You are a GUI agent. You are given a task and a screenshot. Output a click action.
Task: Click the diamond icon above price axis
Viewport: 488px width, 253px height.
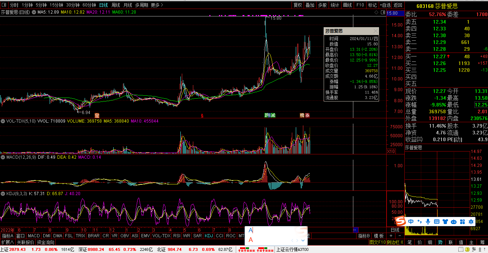point(376,13)
